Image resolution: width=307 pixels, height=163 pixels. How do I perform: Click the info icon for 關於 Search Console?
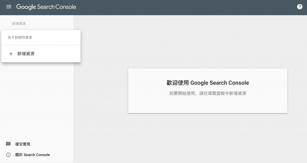(8, 155)
